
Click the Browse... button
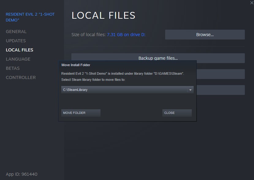point(205,35)
